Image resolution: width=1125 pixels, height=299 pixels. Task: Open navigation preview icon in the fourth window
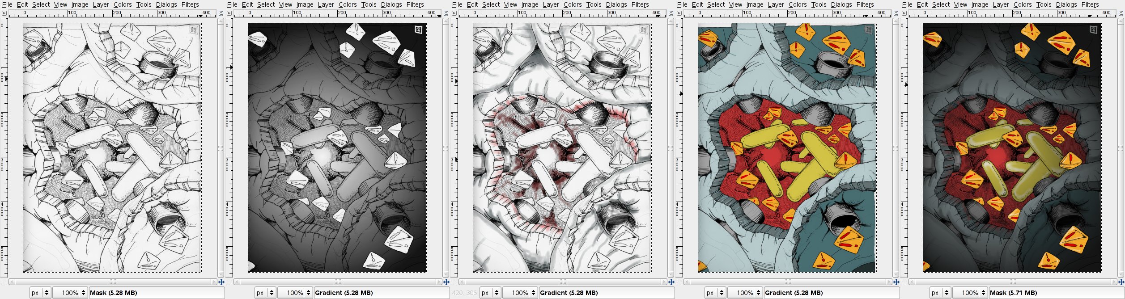point(896,282)
